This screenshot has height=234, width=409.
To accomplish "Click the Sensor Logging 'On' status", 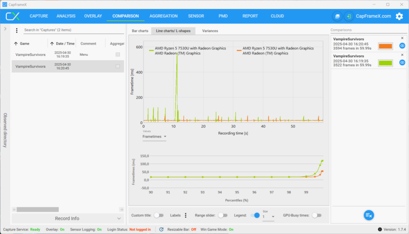I will (99, 229).
